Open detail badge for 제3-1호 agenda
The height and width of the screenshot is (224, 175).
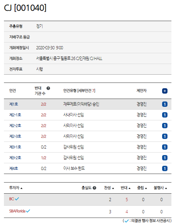pos(165,147)
